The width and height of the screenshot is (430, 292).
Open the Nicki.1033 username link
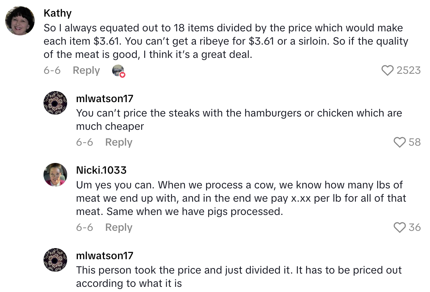101,170
